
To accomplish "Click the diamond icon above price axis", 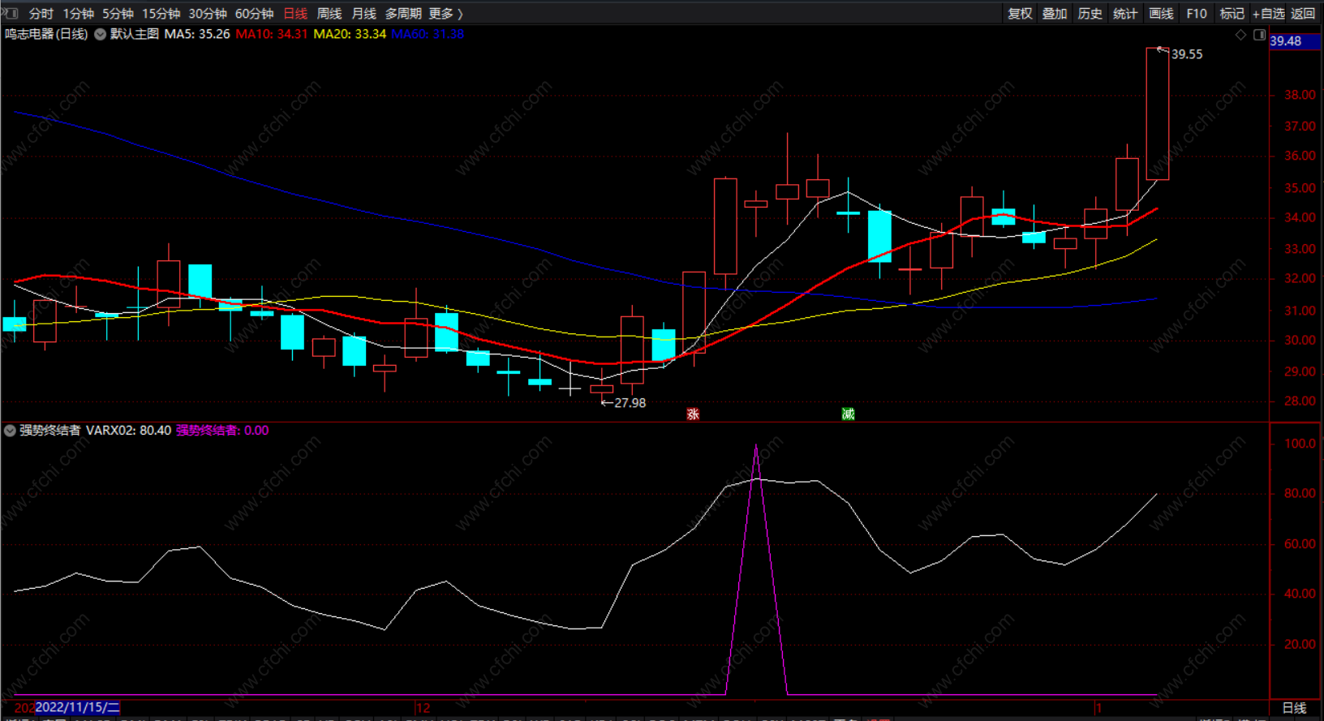I will (1240, 35).
